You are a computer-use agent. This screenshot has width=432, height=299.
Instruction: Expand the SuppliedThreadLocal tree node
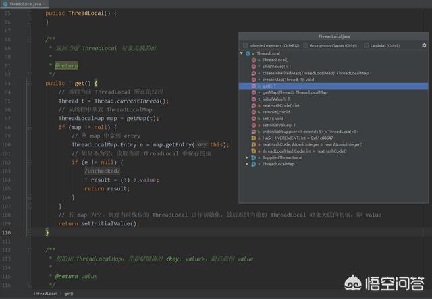coord(248,157)
